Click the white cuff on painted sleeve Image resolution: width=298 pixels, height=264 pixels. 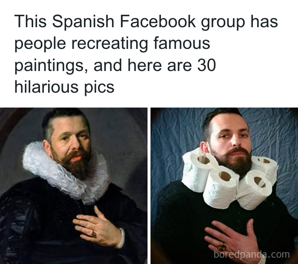click(x=121, y=238)
